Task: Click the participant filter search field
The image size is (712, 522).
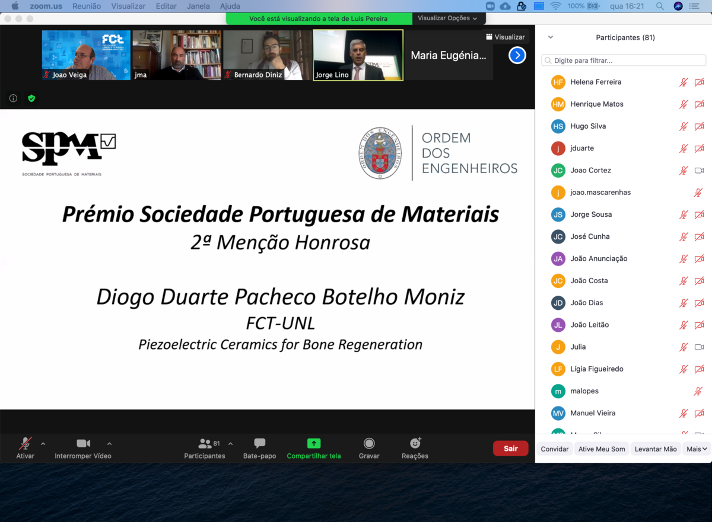Action: (624, 60)
